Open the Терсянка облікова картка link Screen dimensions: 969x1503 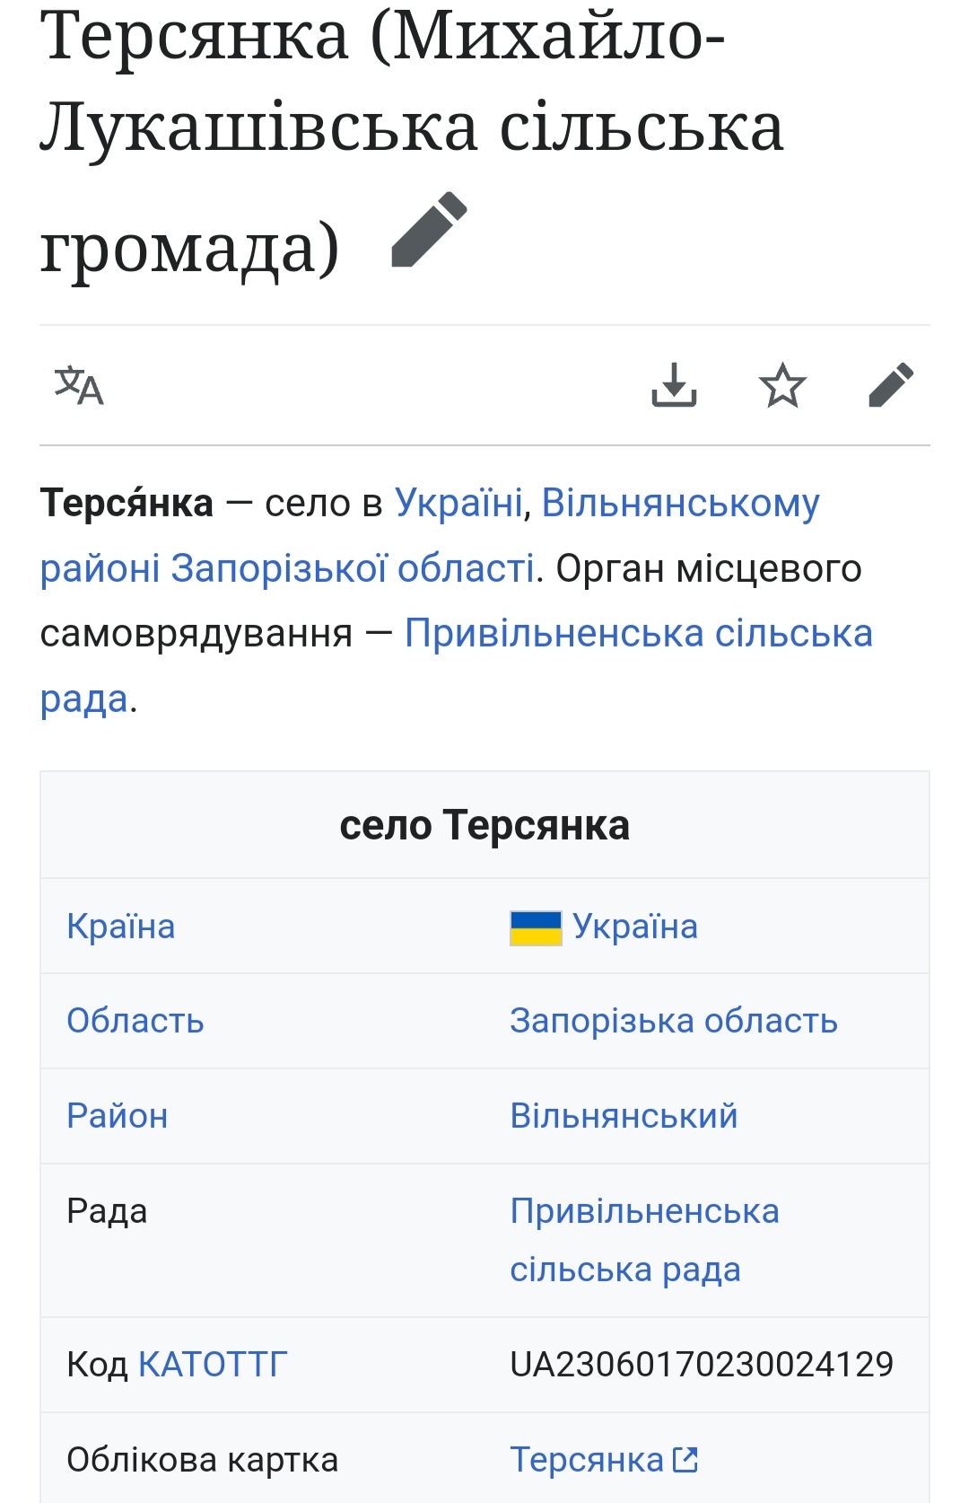point(587,1460)
